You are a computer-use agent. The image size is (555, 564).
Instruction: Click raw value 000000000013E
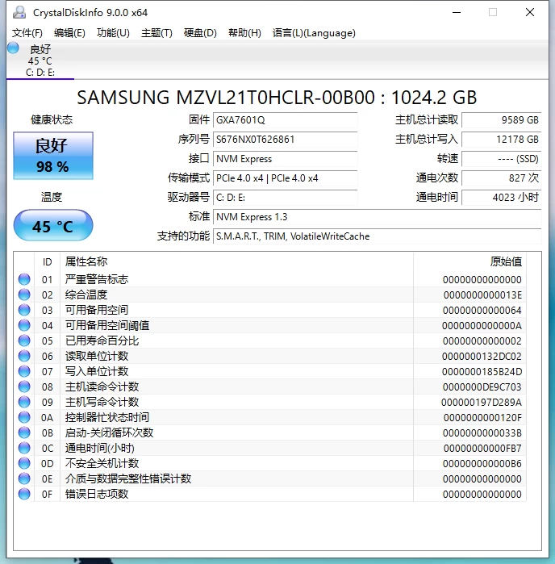coord(482,295)
